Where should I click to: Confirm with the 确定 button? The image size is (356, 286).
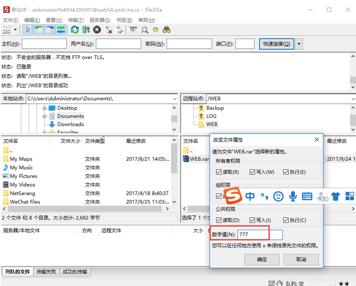(262, 259)
